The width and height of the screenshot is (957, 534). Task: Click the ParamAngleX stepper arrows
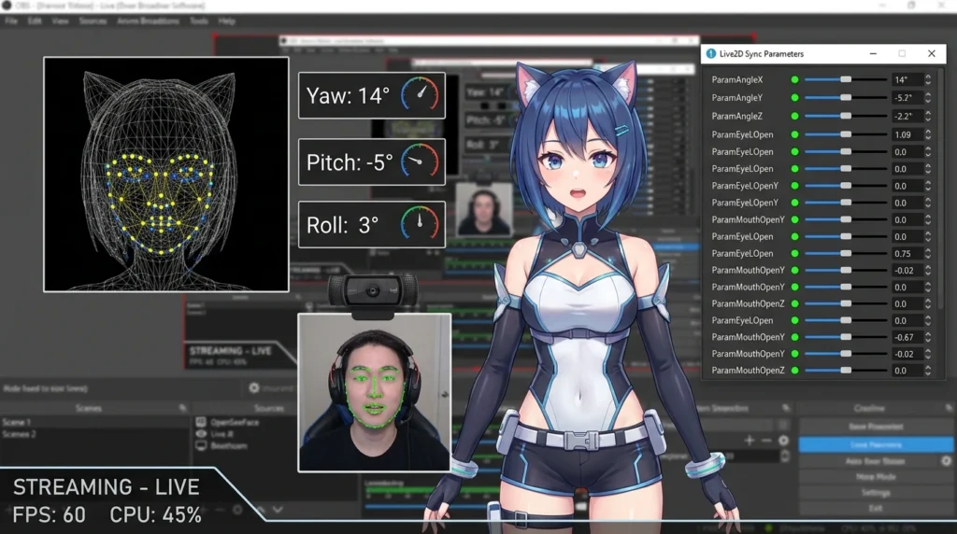click(x=928, y=80)
